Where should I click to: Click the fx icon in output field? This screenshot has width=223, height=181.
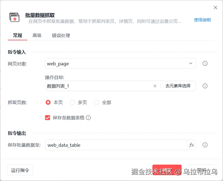coord(191,145)
